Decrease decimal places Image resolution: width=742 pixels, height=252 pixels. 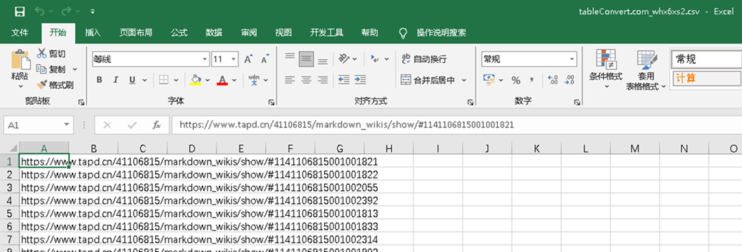pos(570,80)
